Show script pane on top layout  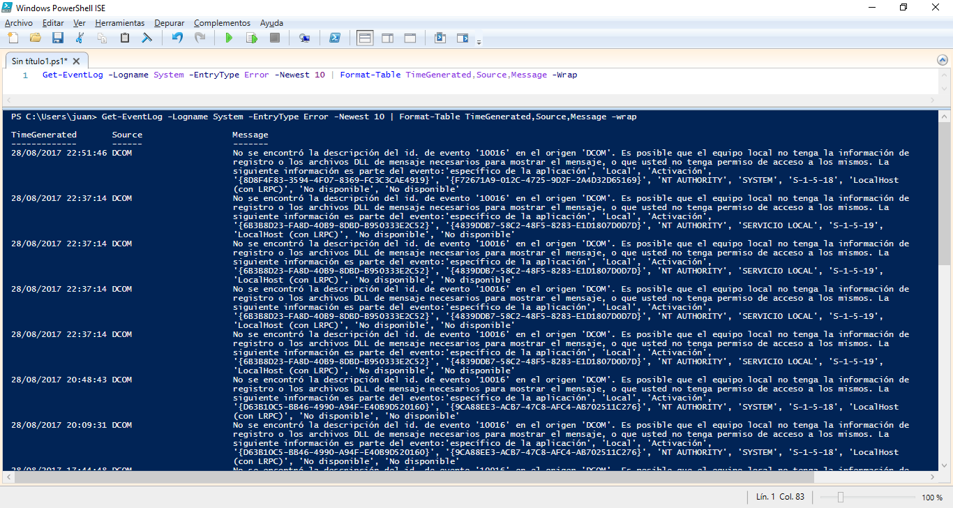click(x=365, y=38)
